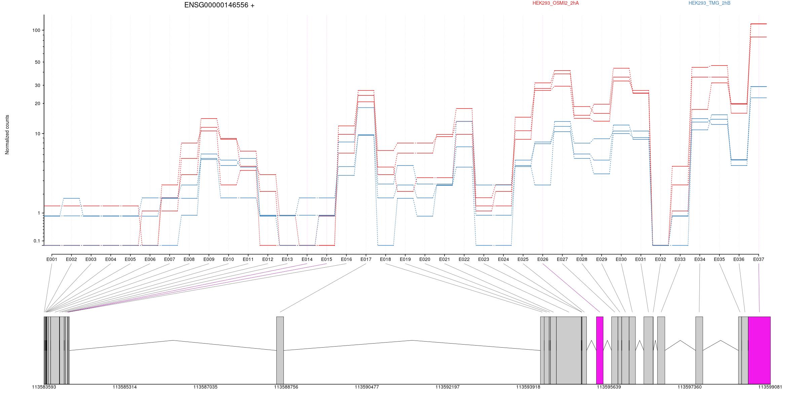Click y-axis tick label 100
This screenshot has height=403, width=807.
tap(36, 30)
